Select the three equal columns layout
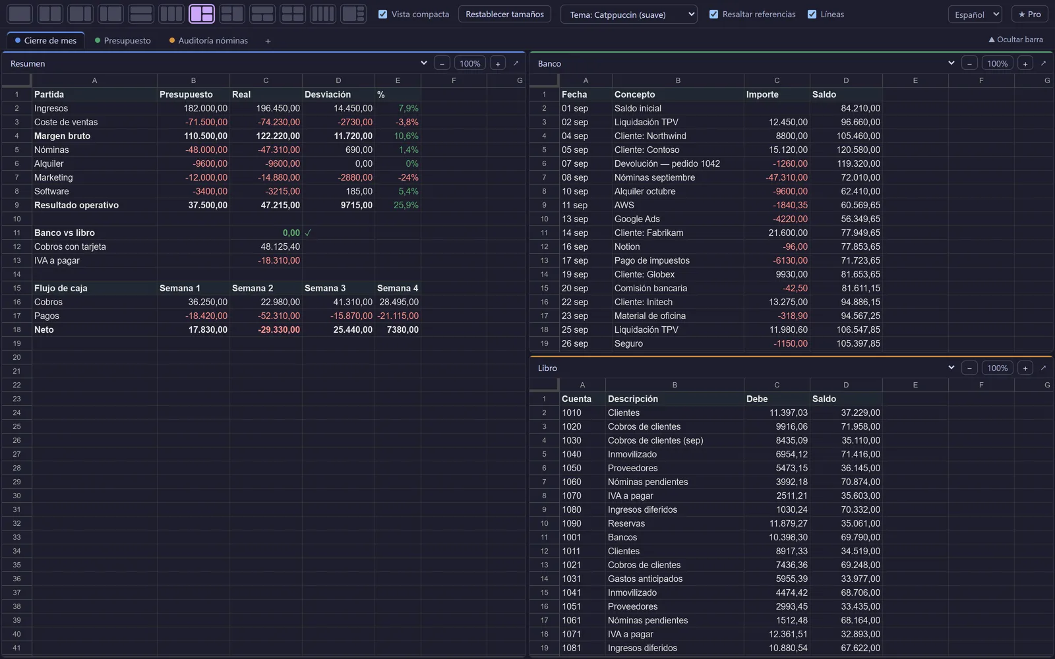The height and width of the screenshot is (659, 1055). (x=171, y=14)
